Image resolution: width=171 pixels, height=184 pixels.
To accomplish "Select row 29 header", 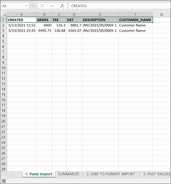I will pyautogui.click(x=3, y=169).
